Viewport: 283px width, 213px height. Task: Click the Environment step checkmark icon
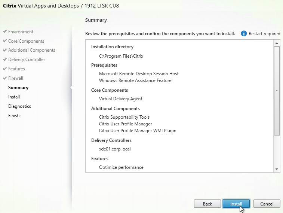point(5,31)
